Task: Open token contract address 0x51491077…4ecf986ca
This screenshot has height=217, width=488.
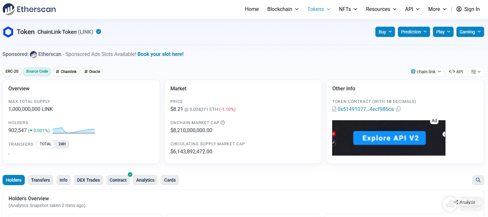Action: pos(365,109)
